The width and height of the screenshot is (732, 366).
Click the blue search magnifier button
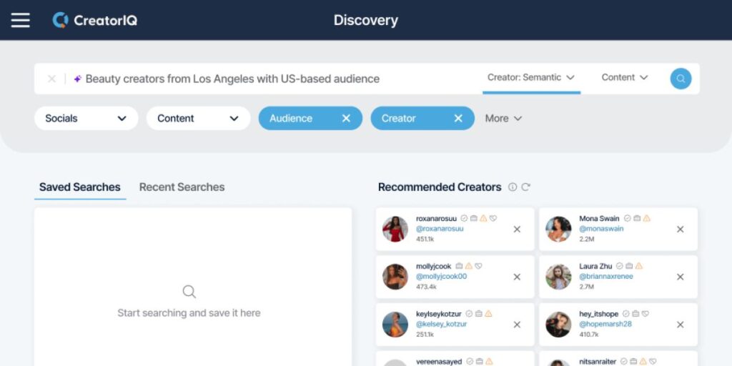pos(681,79)
